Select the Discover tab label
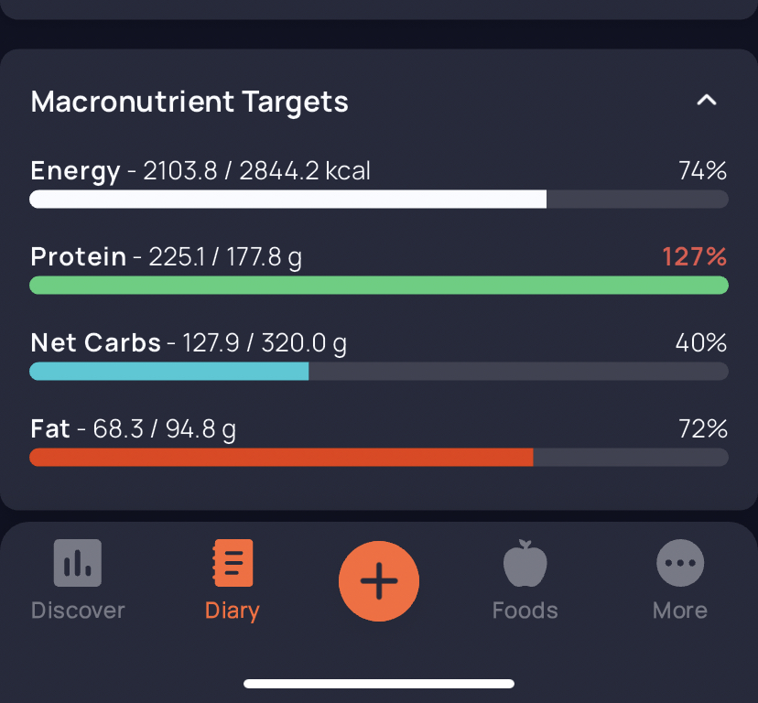Viewport: 758px width, 703px height. click(78, 611)
